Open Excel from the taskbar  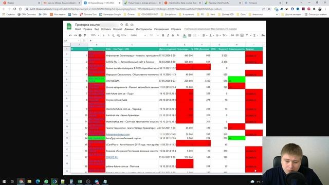[x=80, y=181]
